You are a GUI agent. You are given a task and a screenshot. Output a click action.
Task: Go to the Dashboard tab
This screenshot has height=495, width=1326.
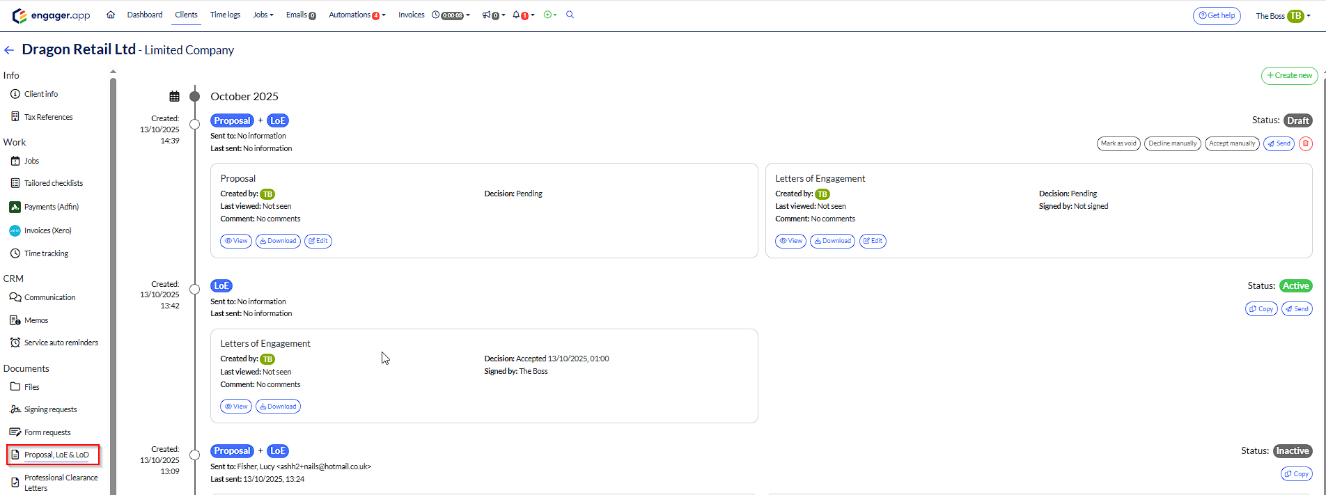tap(145, 15)
